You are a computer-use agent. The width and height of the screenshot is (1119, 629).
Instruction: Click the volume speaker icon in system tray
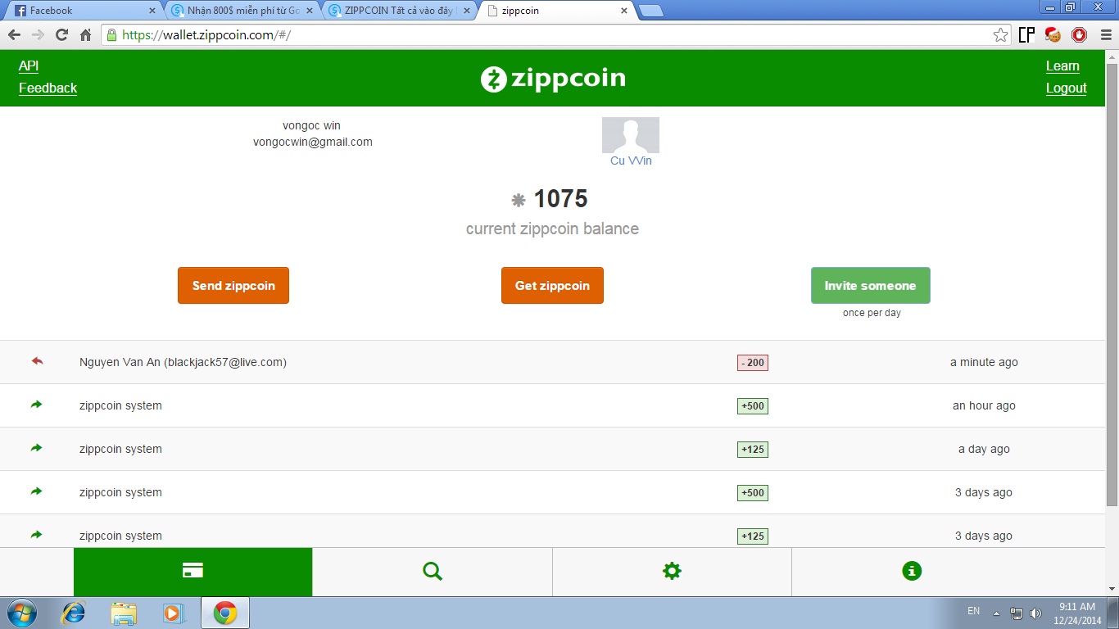(1035, 613)
